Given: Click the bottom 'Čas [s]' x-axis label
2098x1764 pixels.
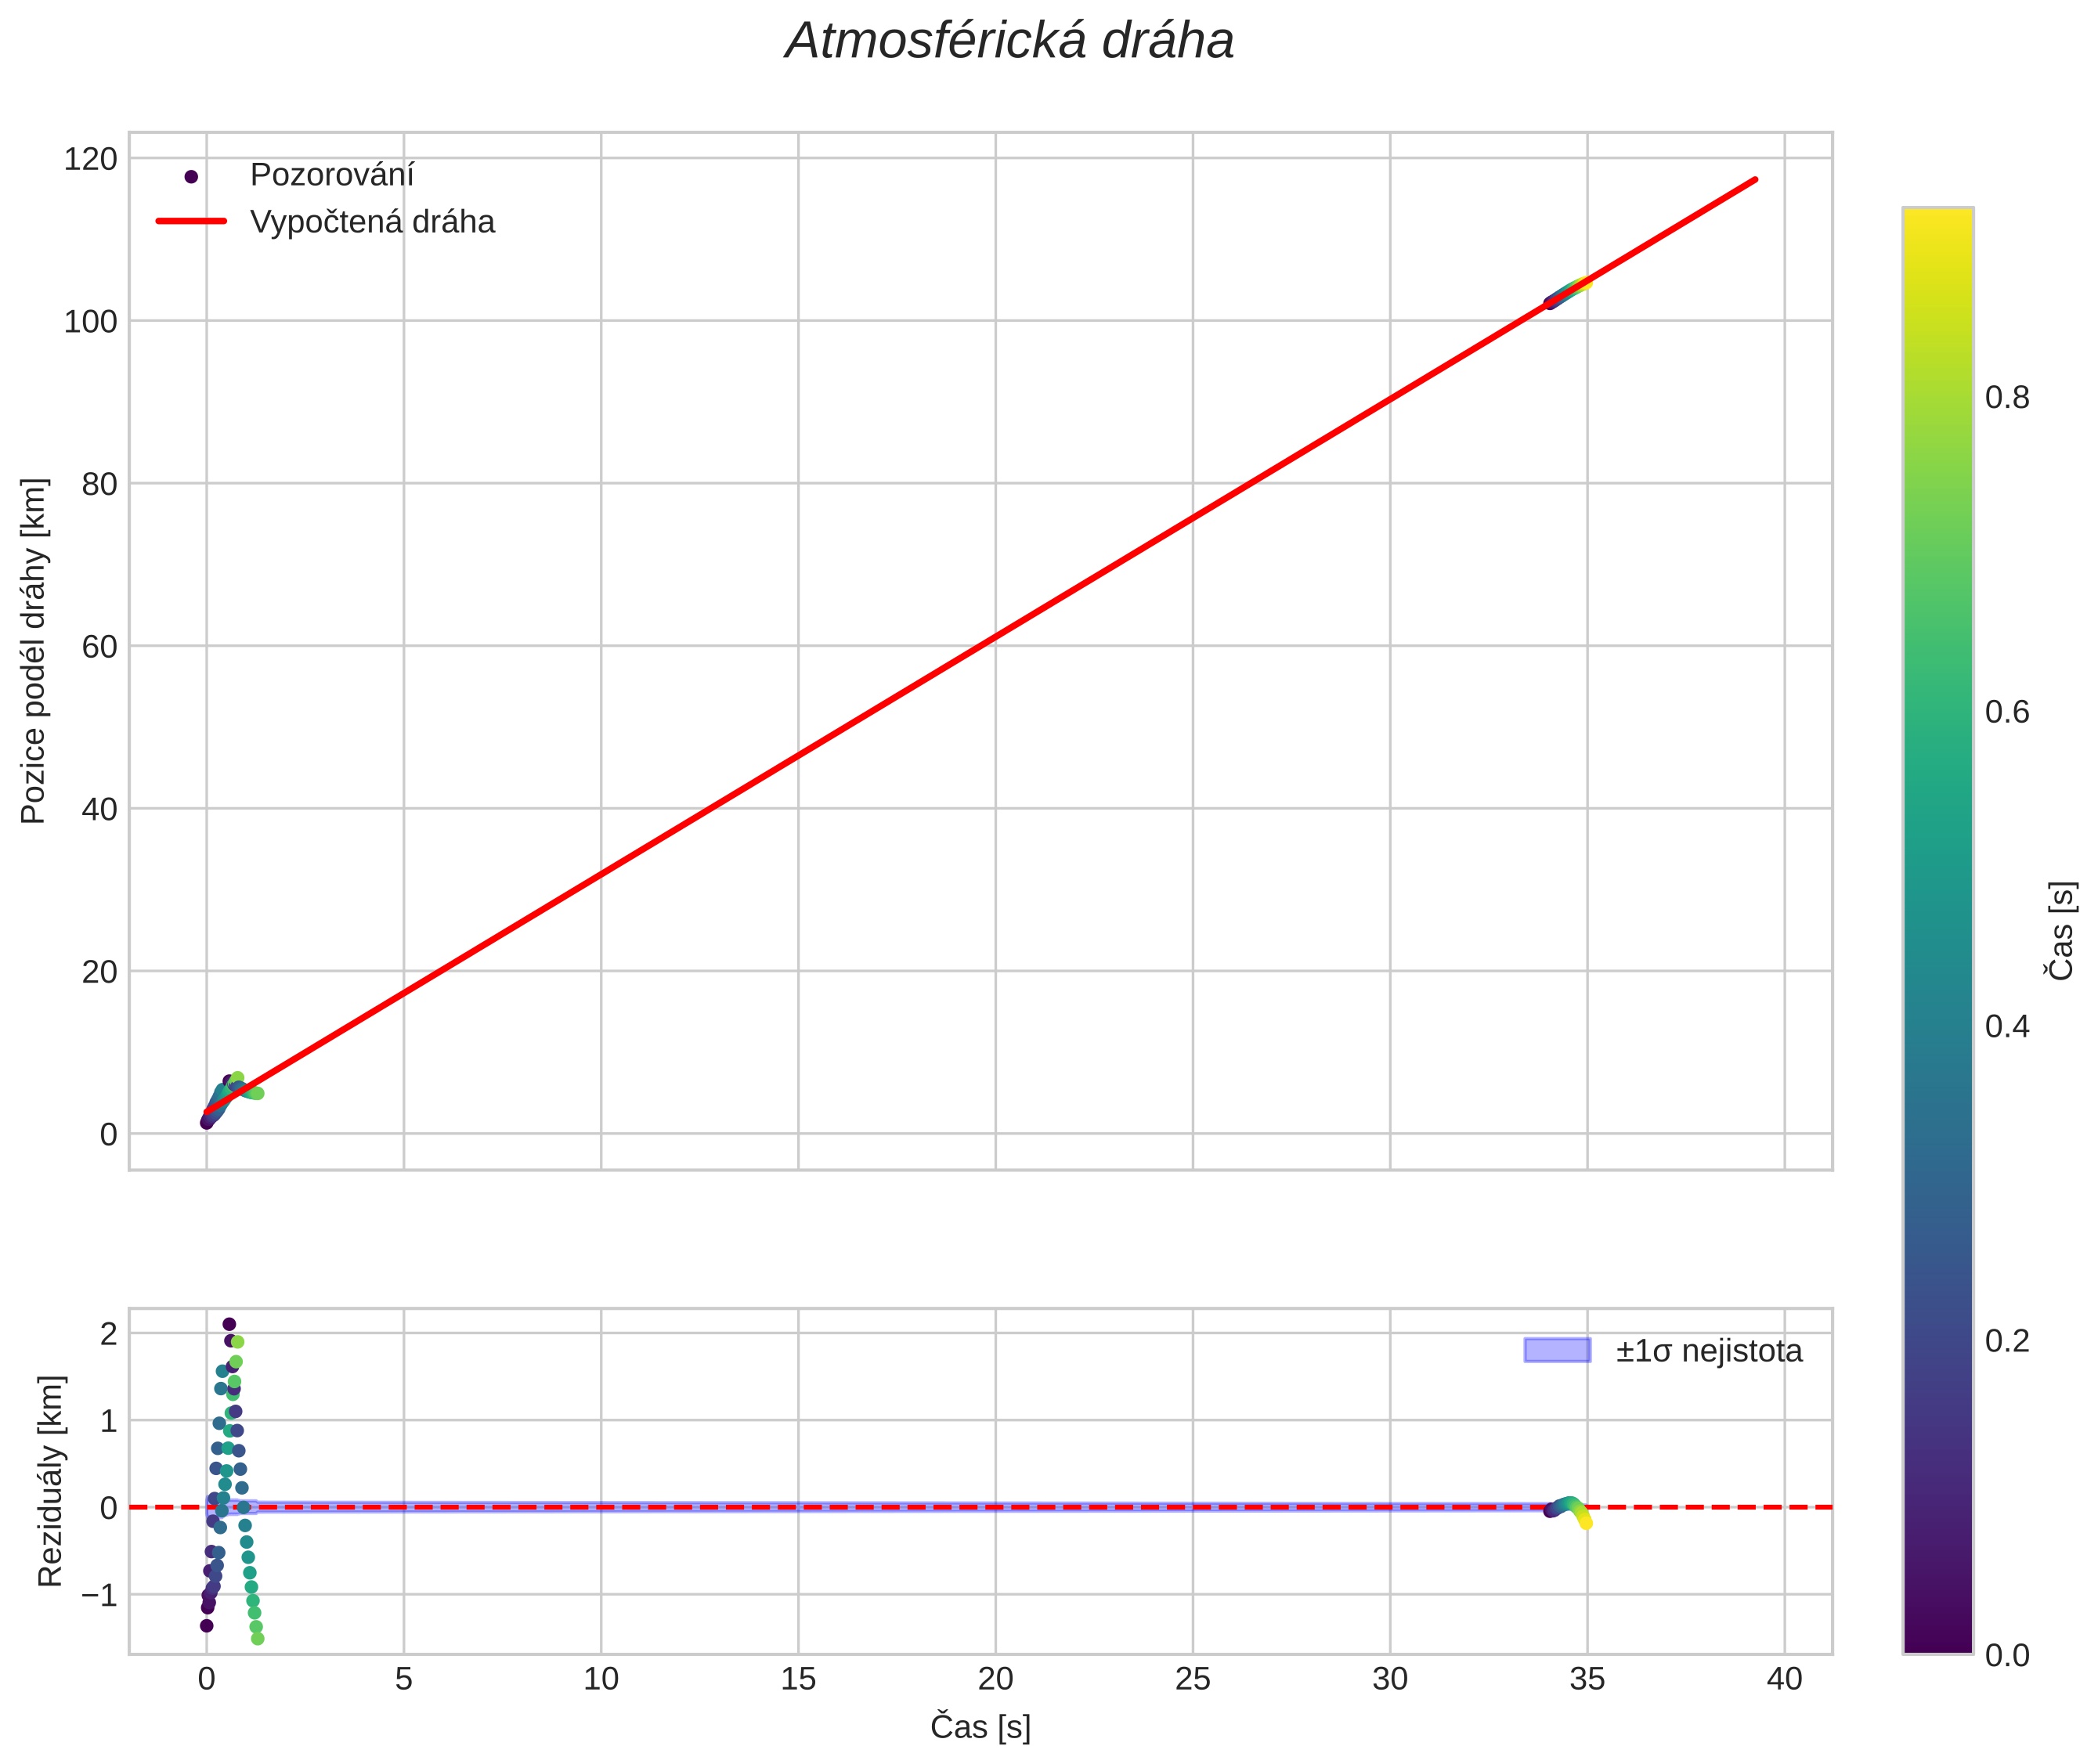Looking at the screenshot, I should pos(980,1728).
